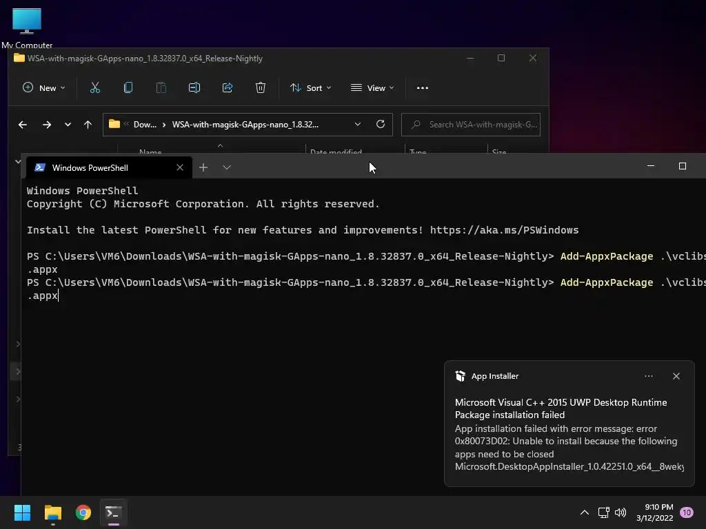This screenshot has width=706, height=529.
Task: Refresh the File Explorer folder view
Action: click(381, 124)
